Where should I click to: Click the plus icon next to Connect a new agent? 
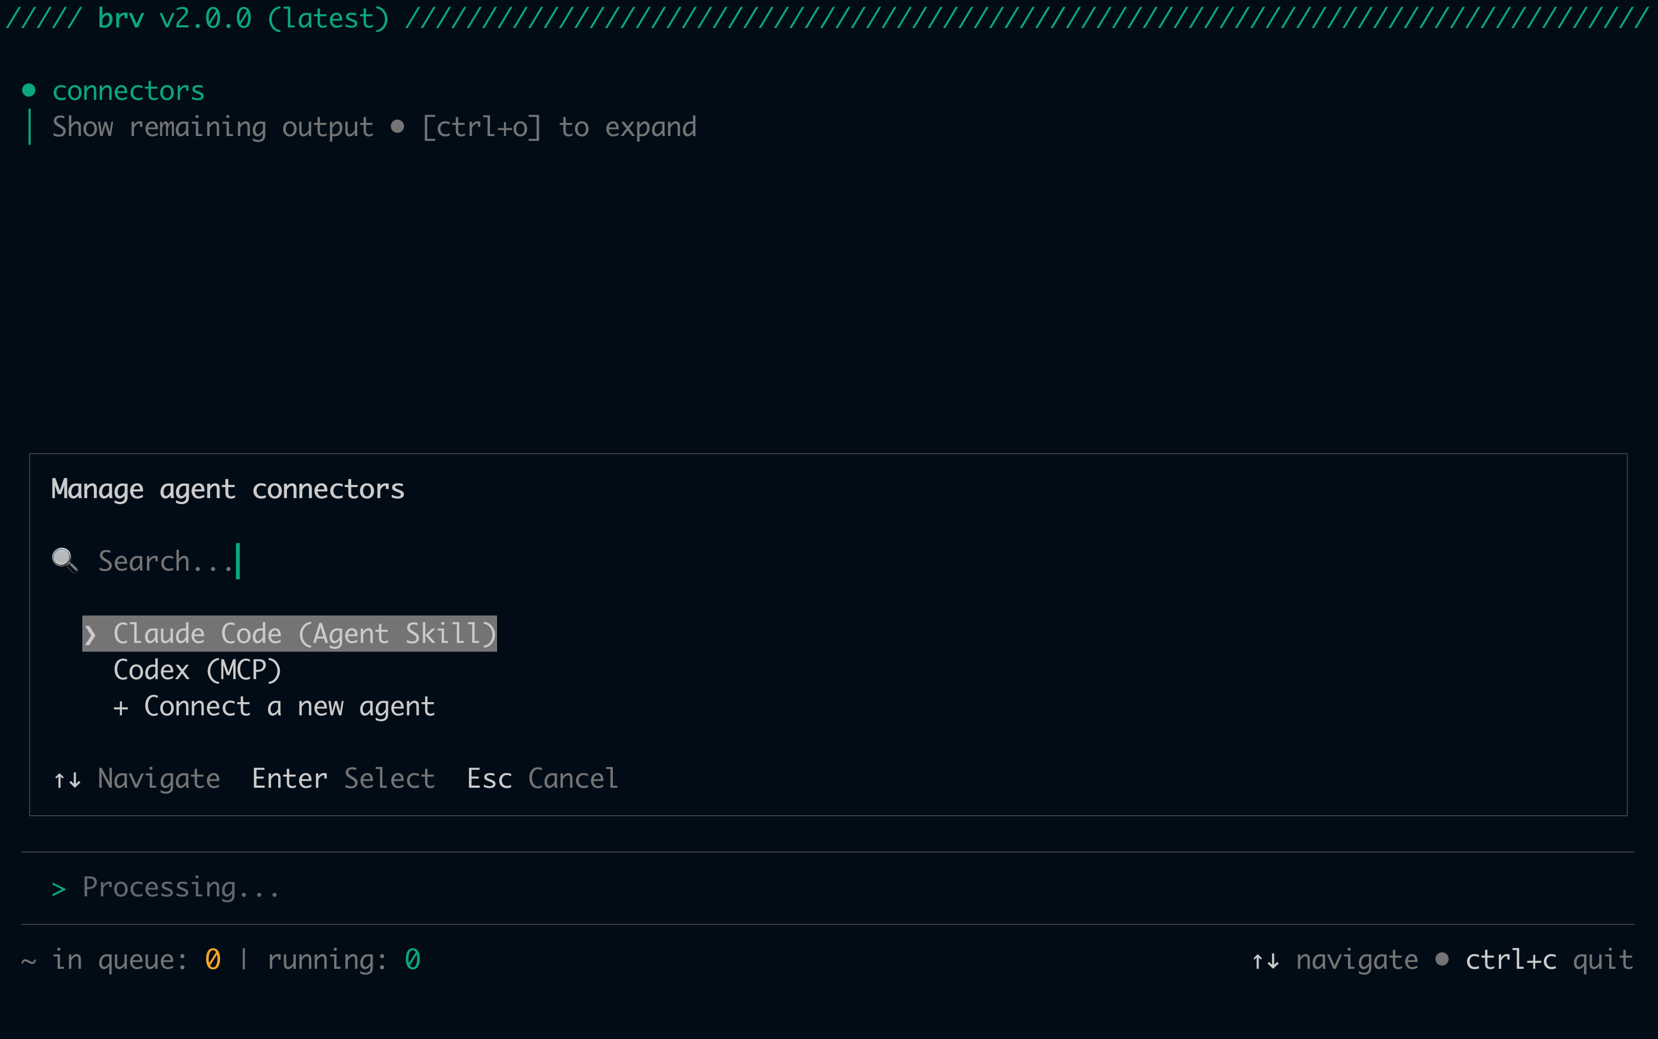coord(123,705)
